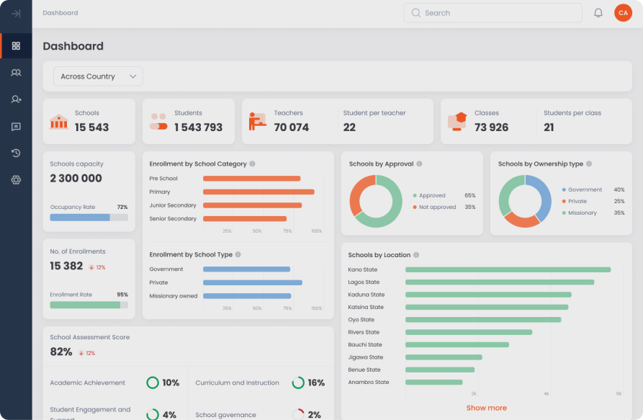Click the Kano State bar
This screenshot has width=643, height=420.
tap(508, 269)
